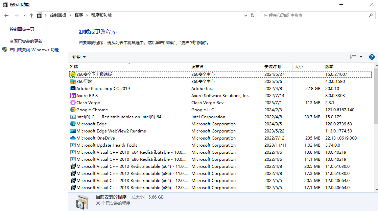Expand the chevron after 程序 breadcrumb

pos(87,16)
